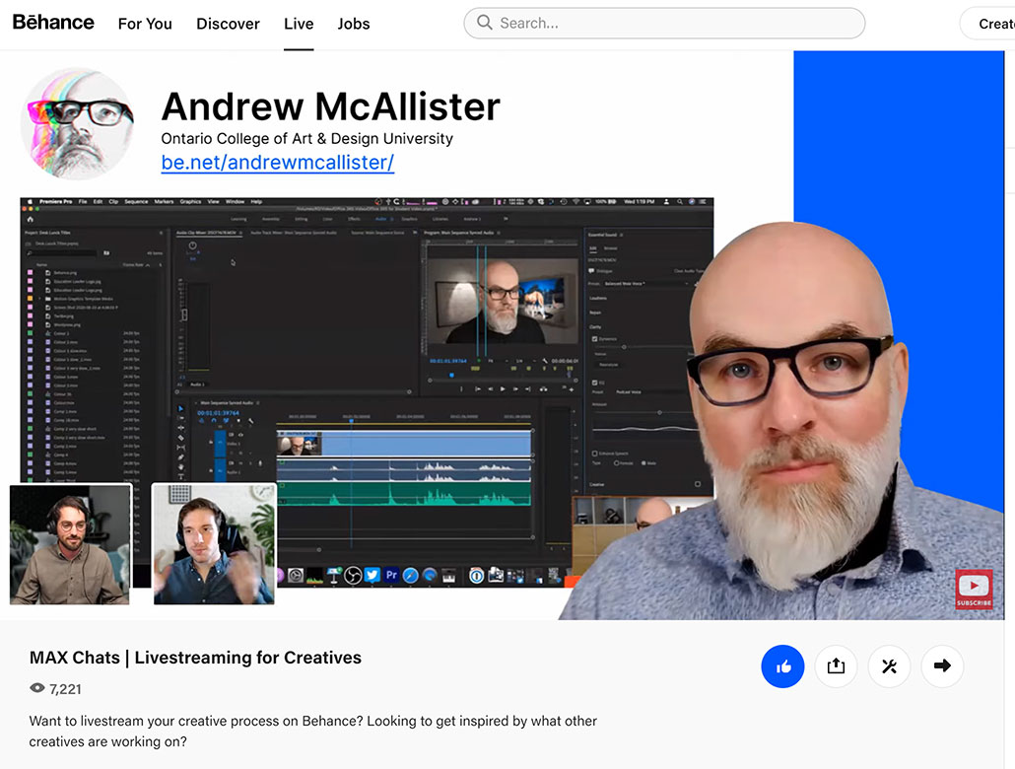The width and height of the screenshot is (1015, 769).
Task: Open the For You tab on Behance
Action: point(145,24)
